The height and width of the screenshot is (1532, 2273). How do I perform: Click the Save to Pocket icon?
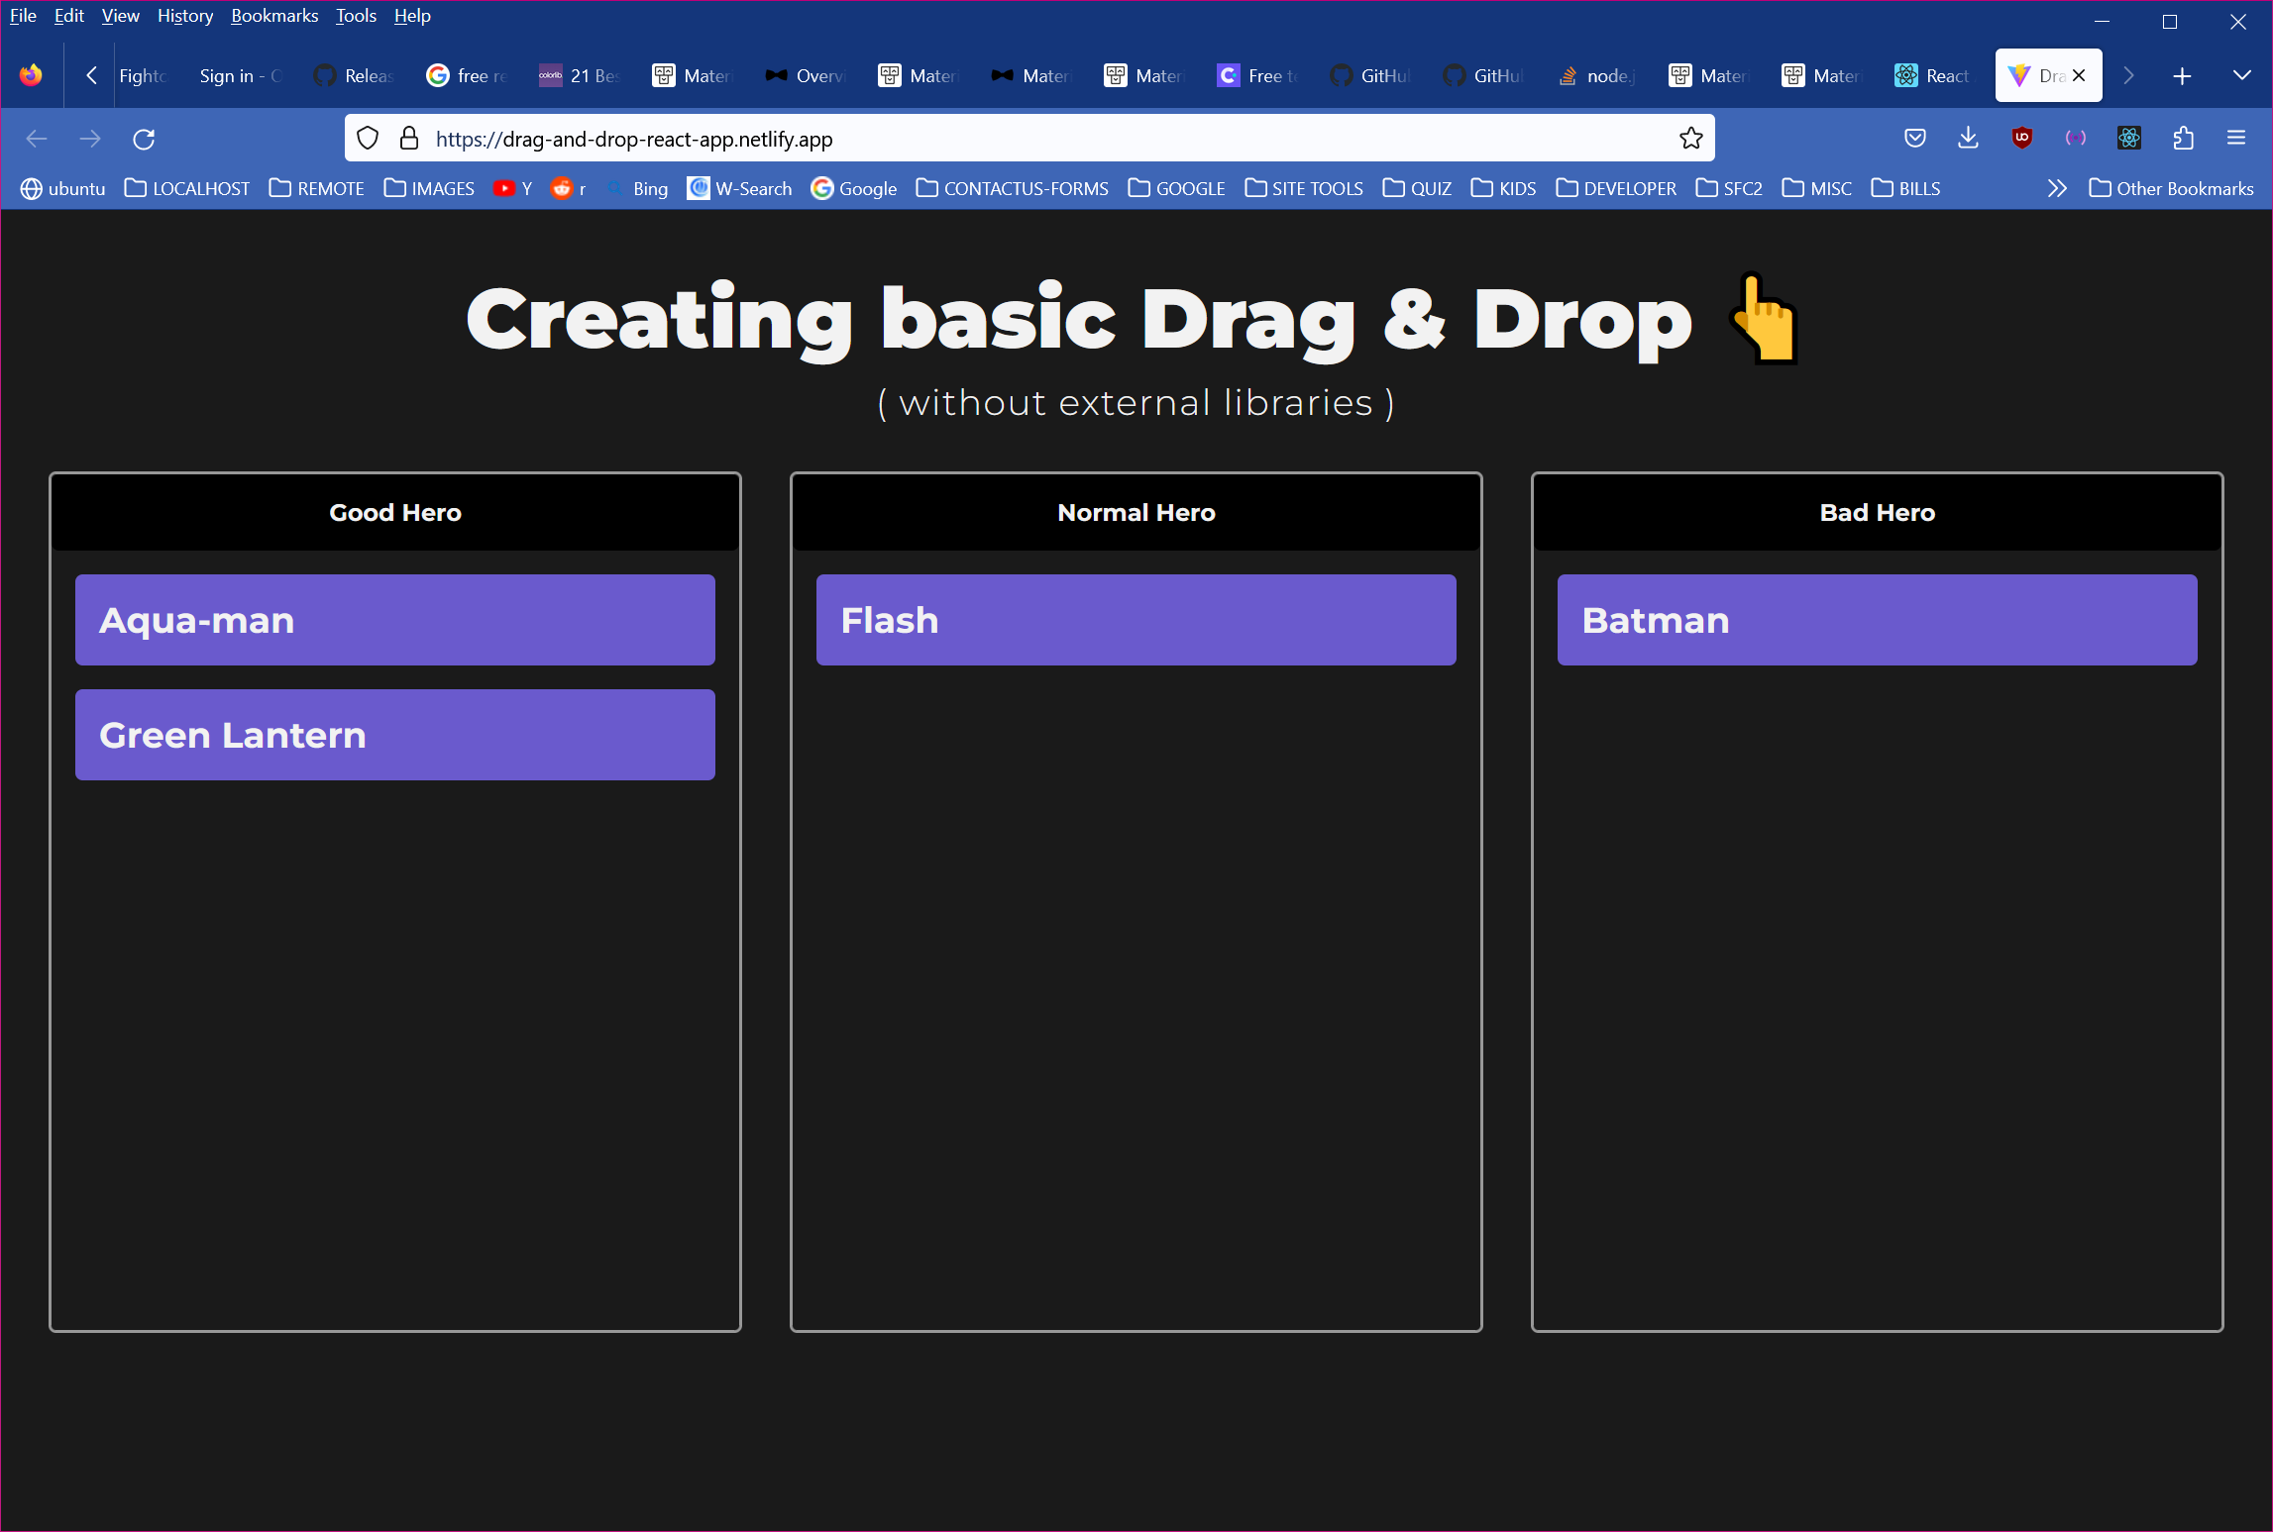1914,139
